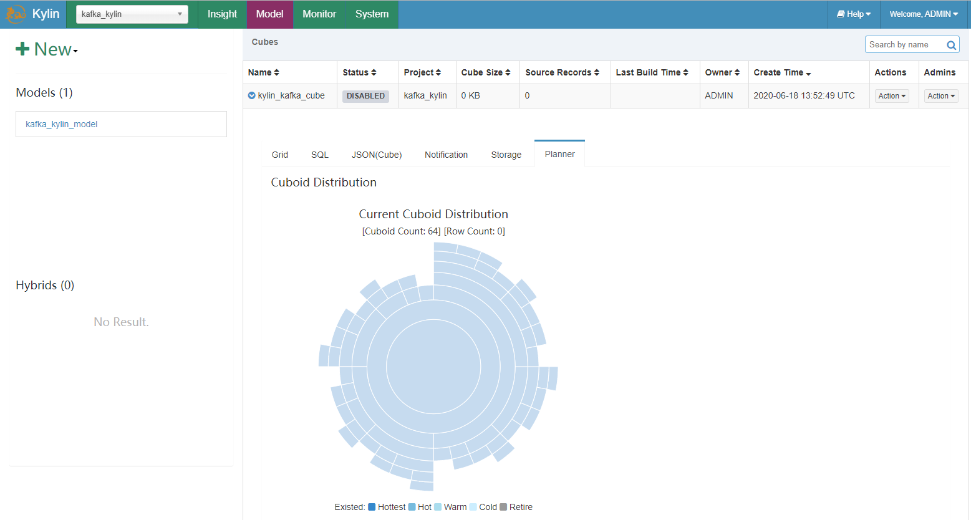Click the Cuboid Count: 64 text
This screenshot has width=971, height=520.
coord(401,231)
